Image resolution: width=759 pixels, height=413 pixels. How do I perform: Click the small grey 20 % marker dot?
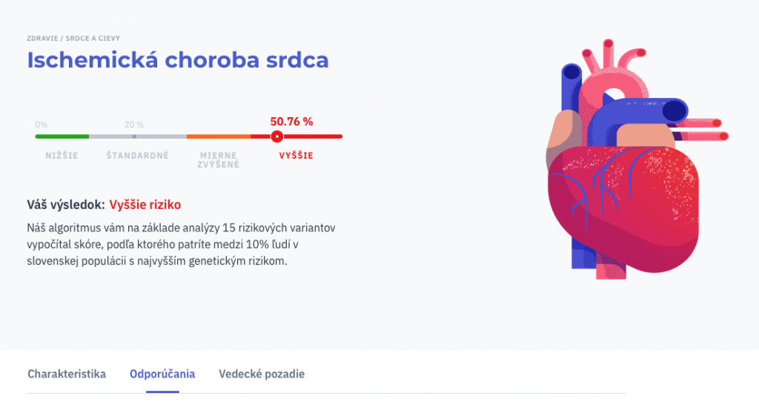(x=134, y=136)
